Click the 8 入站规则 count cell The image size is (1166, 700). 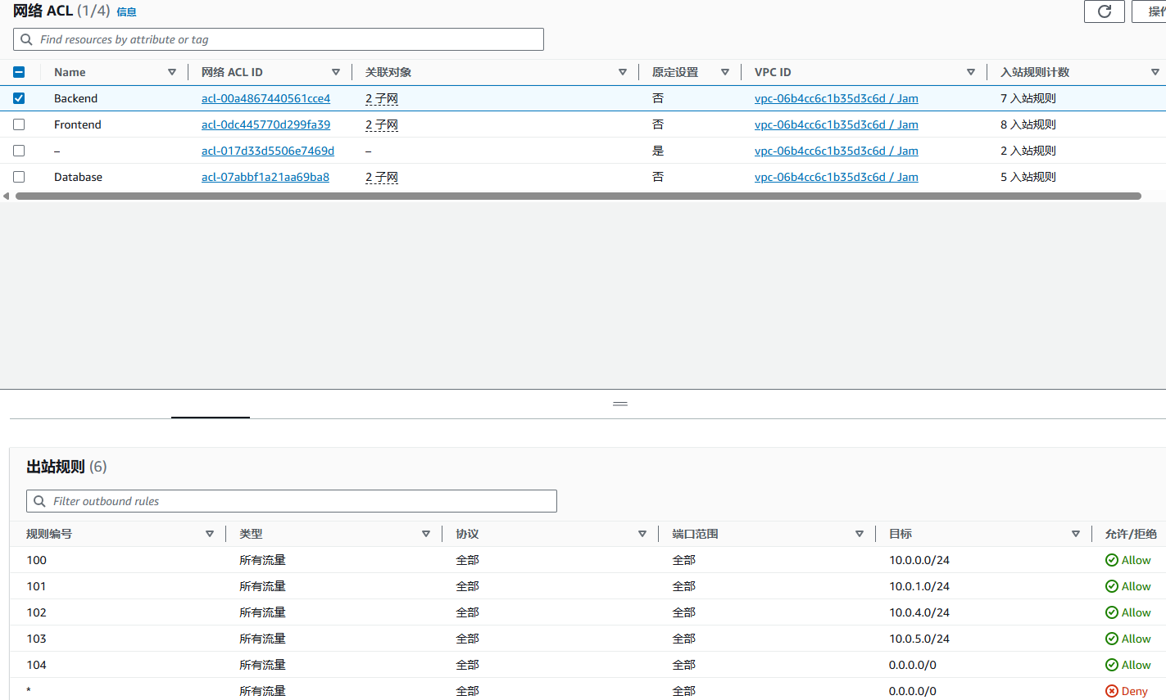1028,124
